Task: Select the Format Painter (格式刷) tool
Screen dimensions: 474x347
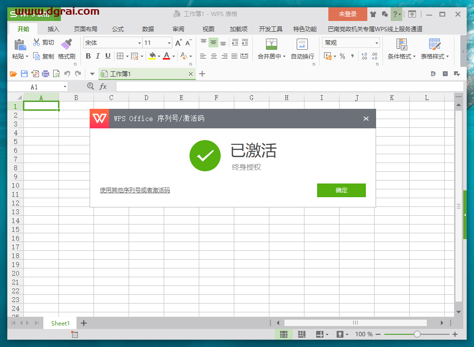Action: 67,49
